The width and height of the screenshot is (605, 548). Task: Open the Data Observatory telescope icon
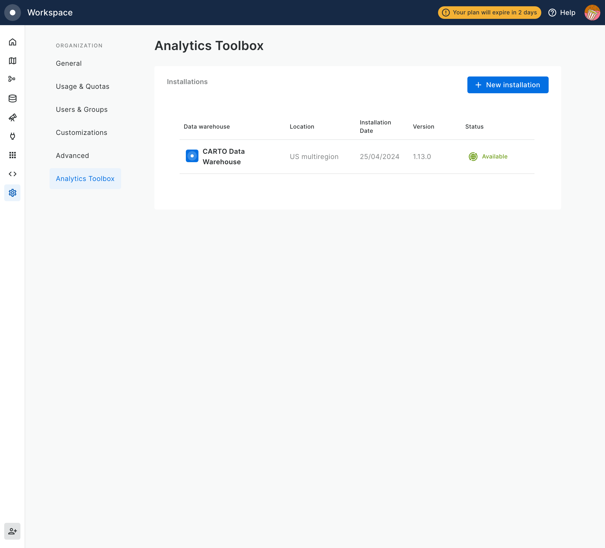12,117
